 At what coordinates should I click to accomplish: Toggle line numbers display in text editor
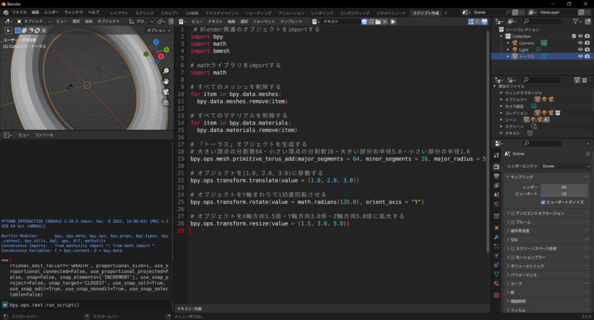[x=471, y=21]
